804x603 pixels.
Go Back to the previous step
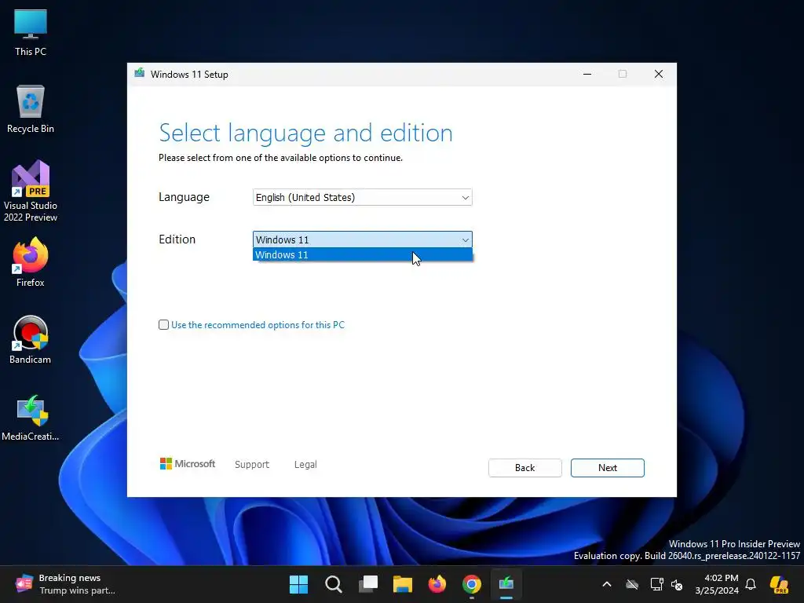coord(524,468)
